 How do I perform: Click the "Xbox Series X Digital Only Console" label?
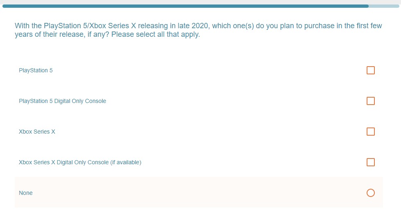[80, 162]
